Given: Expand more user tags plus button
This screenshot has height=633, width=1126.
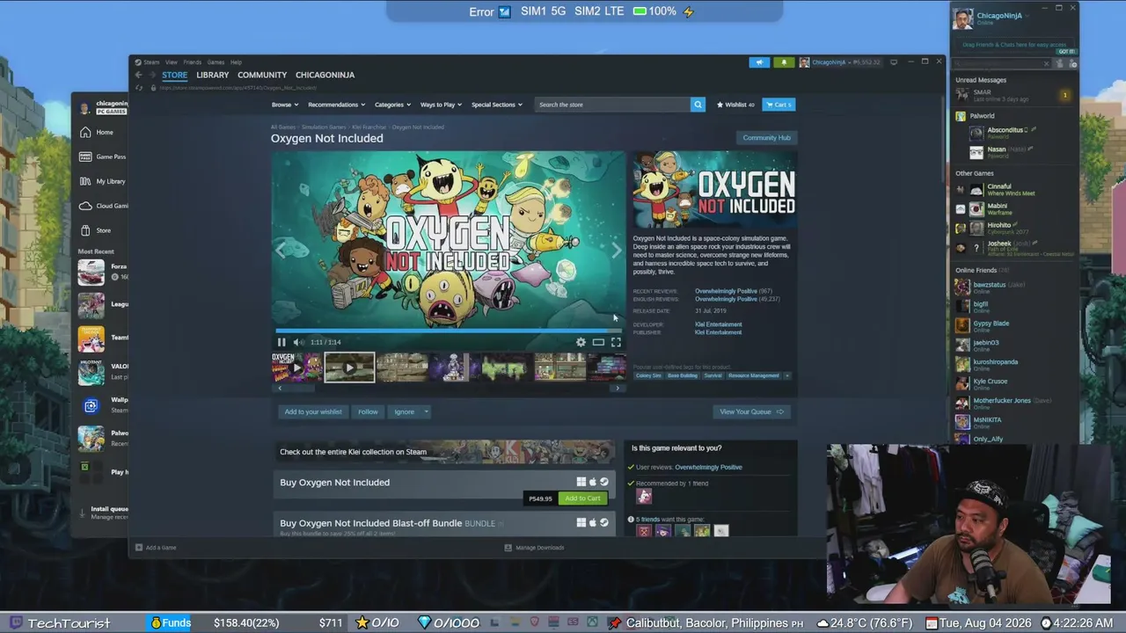Looking at the screenshot, I should (787, 375).
